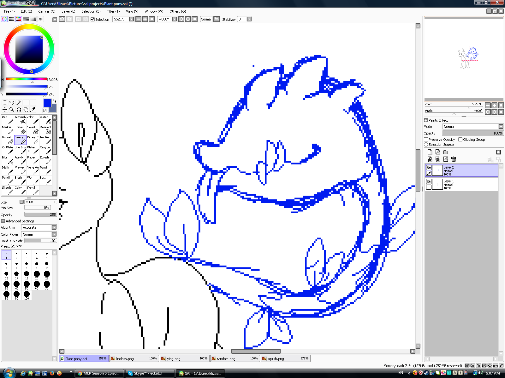Click the canvas horizontal scrollbar thumb
This screenshot has width=505, height=378.
click(x=256, y=351)
